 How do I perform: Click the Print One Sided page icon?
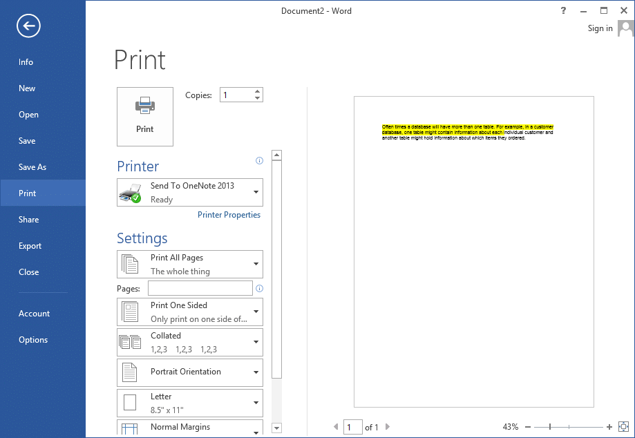[130, 312]
